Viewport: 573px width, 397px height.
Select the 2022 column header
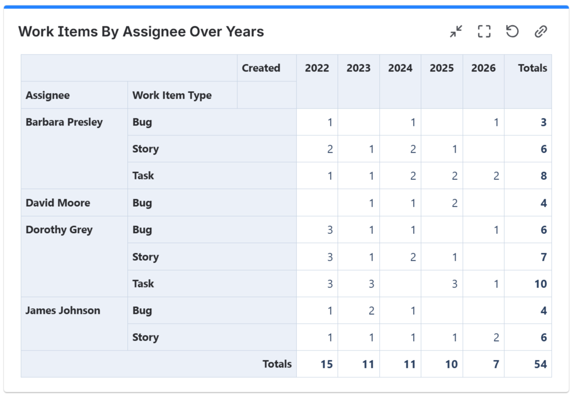coord(317,68)
